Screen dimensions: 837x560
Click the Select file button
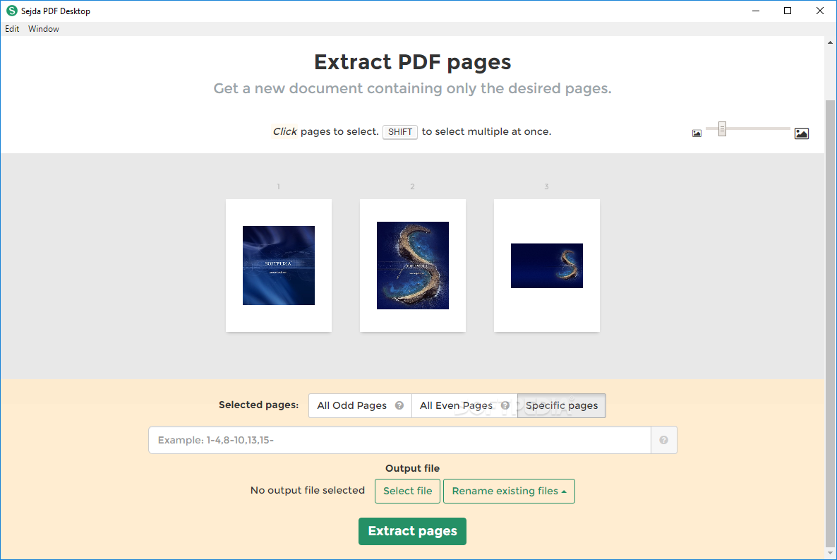click(407, 491)
